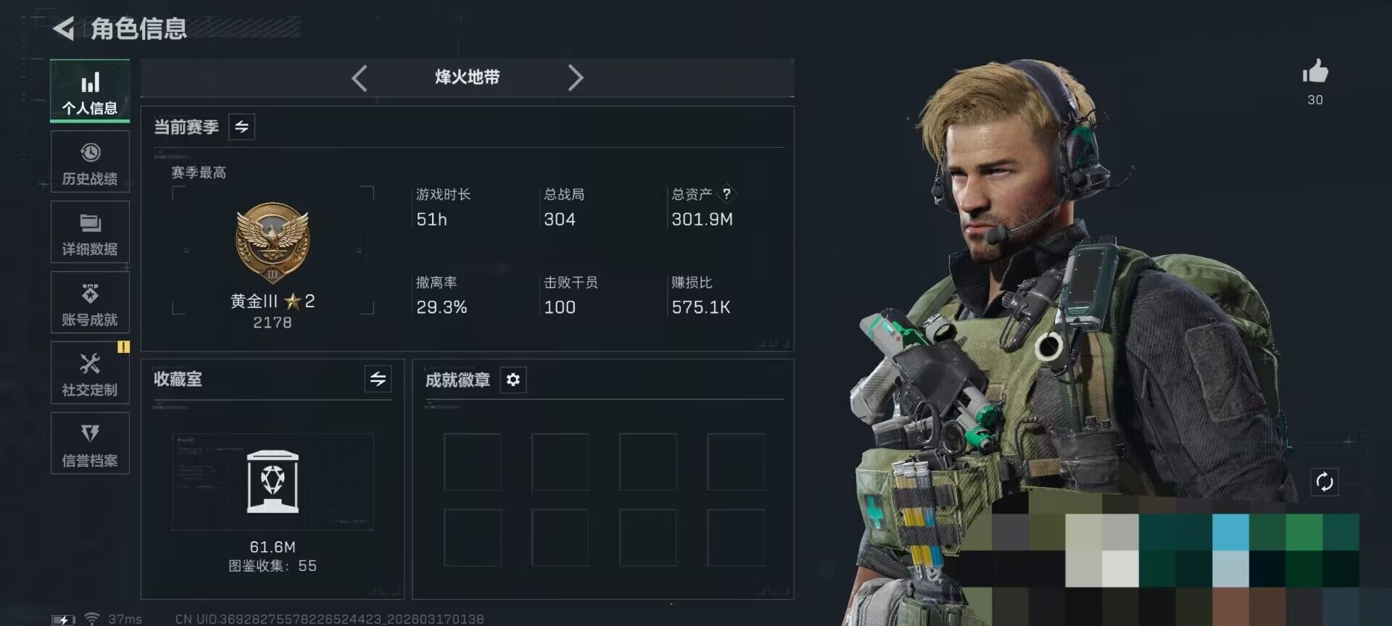Rotate character model with refresh icon
Viewport: 1392px width, 626px height.
[1325, 482]
